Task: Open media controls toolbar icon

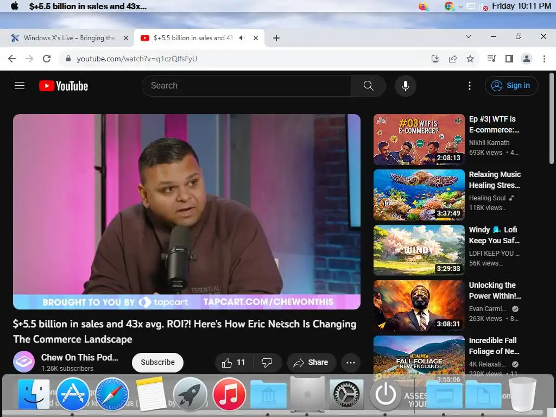Action: pyautogui.click(x=491, y=59)
